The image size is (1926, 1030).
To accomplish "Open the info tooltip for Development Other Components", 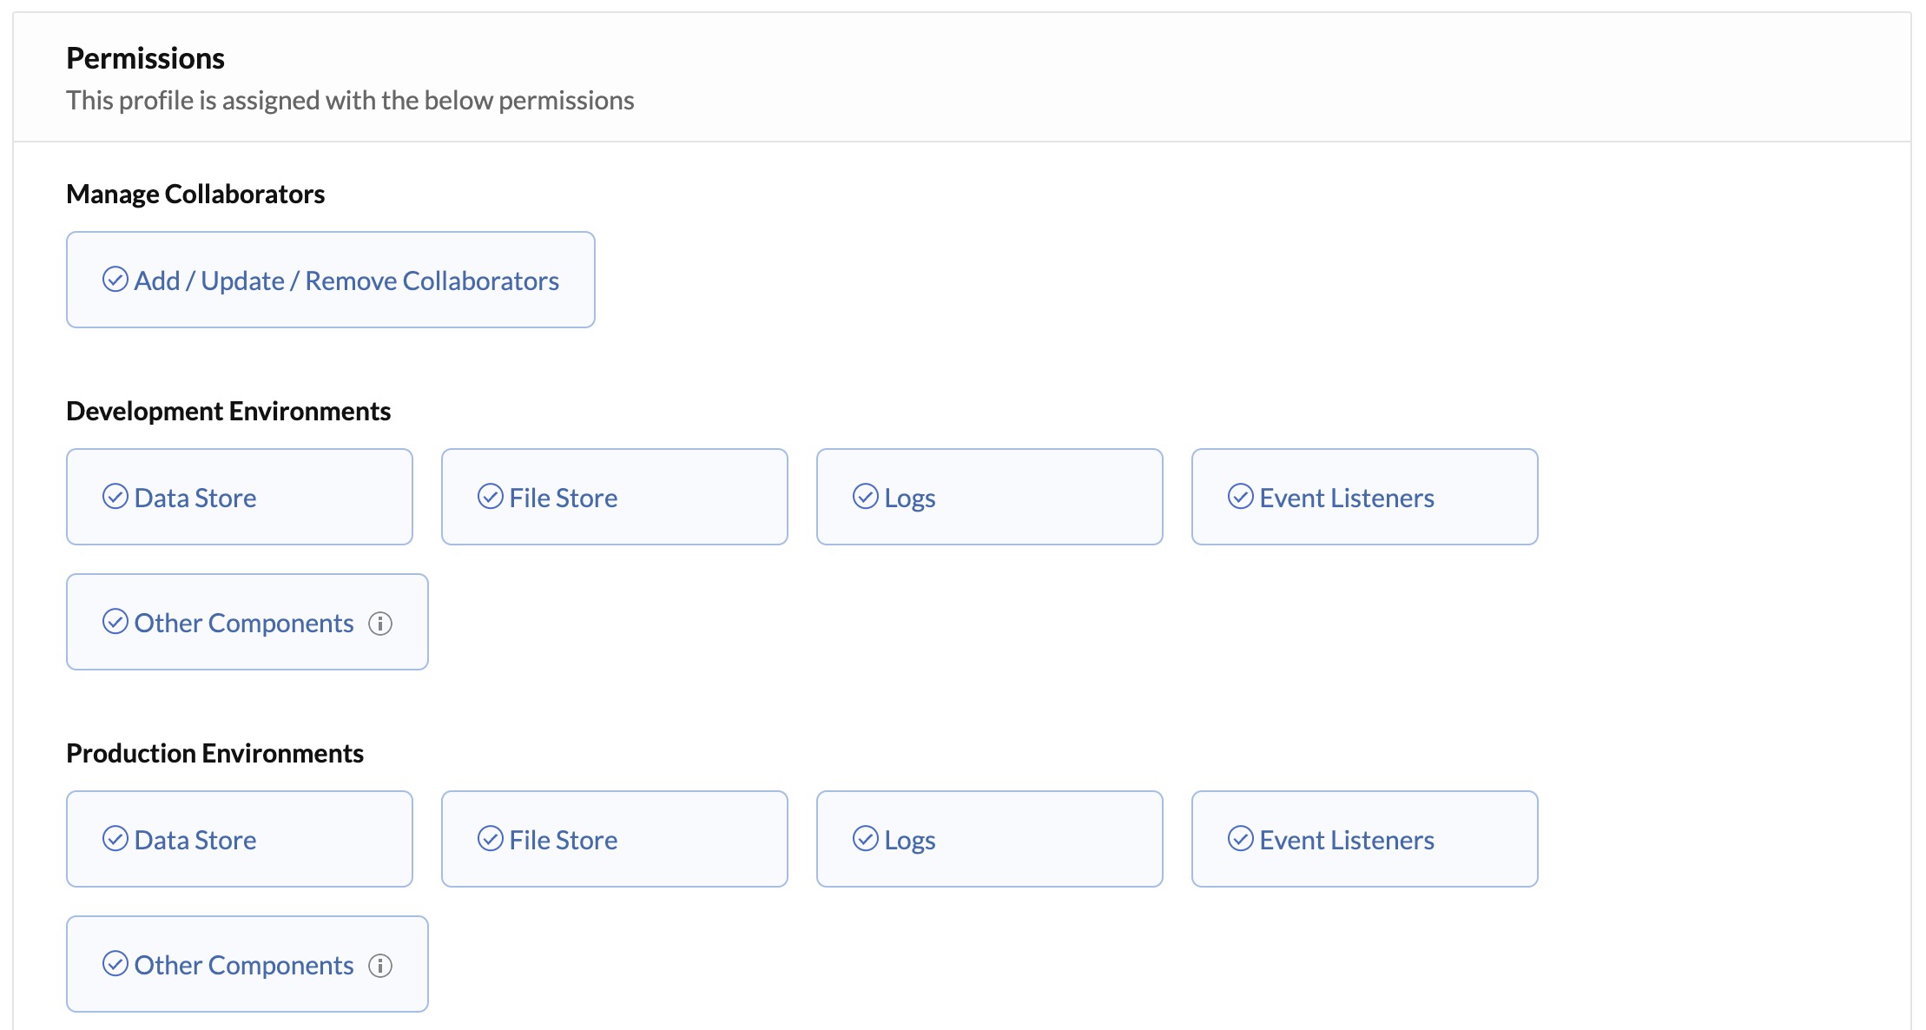I will [x=381, y=622].
